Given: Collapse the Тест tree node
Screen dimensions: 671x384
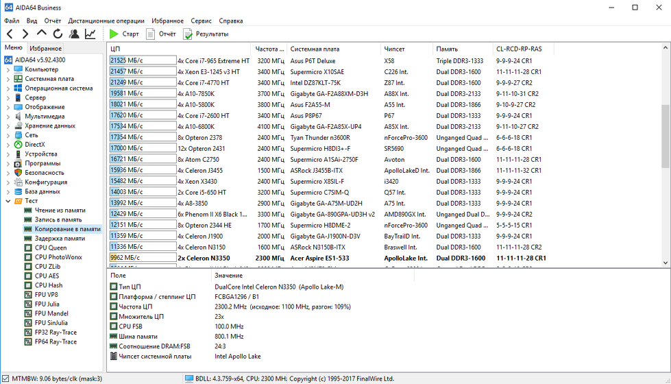Looking at the screenshot, I should click(8, 201).
